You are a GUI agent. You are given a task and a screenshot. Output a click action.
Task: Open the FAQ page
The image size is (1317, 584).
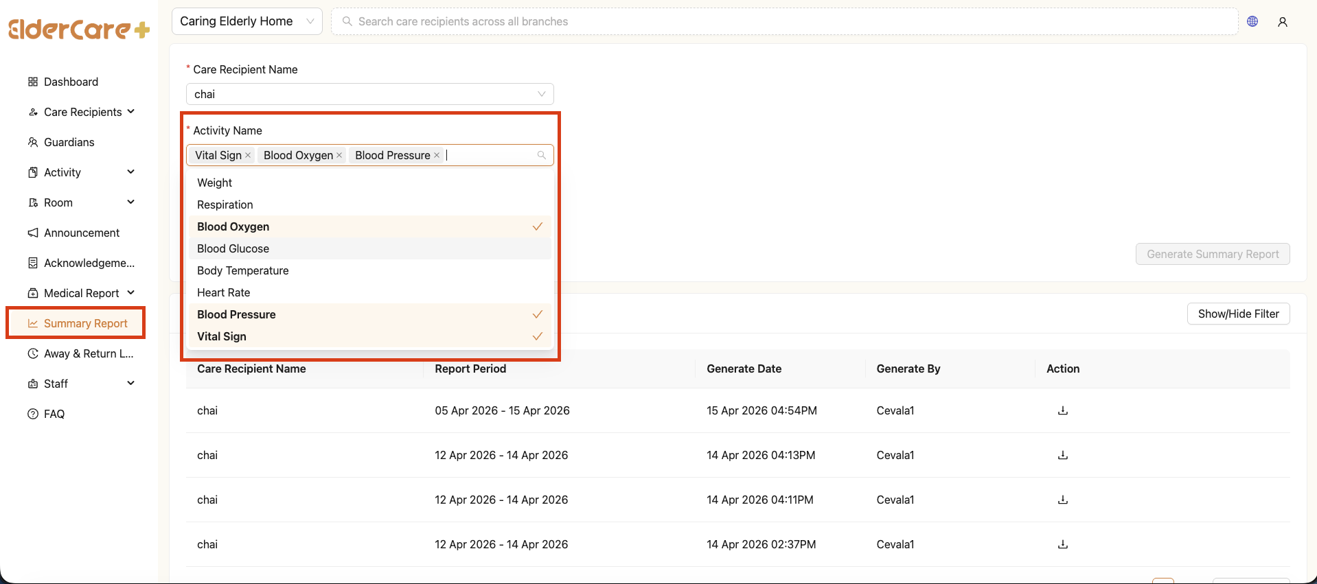(x=54, y=414)
